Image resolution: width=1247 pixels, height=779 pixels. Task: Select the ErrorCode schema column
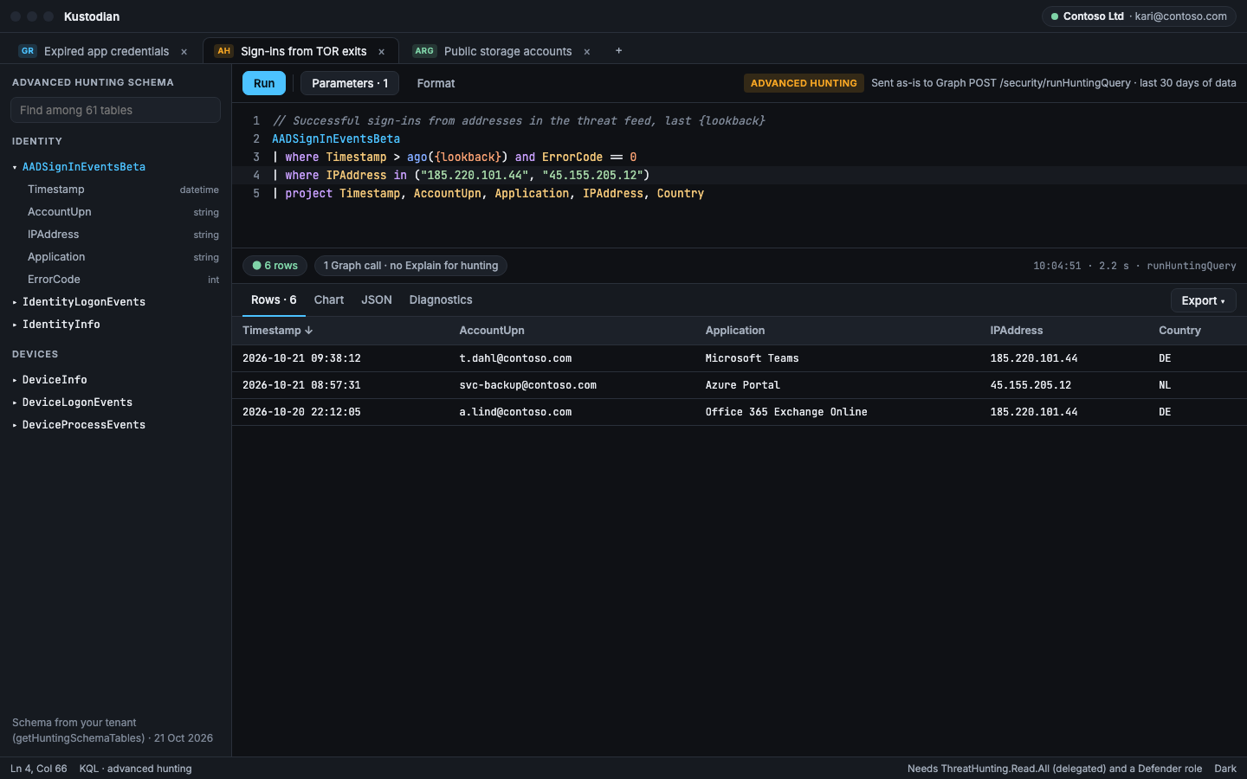(x=116, y=280)
